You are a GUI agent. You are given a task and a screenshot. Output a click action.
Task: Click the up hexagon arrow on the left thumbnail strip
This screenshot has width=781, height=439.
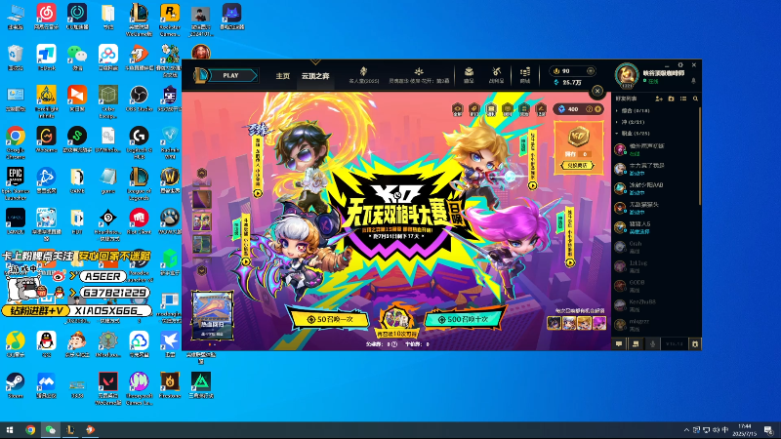202,174
